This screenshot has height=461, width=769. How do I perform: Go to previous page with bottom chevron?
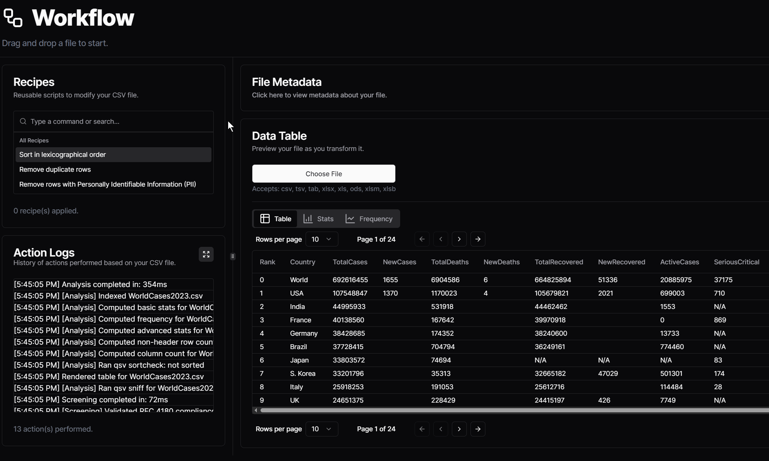pyautogui.click(x=440, y=429)
